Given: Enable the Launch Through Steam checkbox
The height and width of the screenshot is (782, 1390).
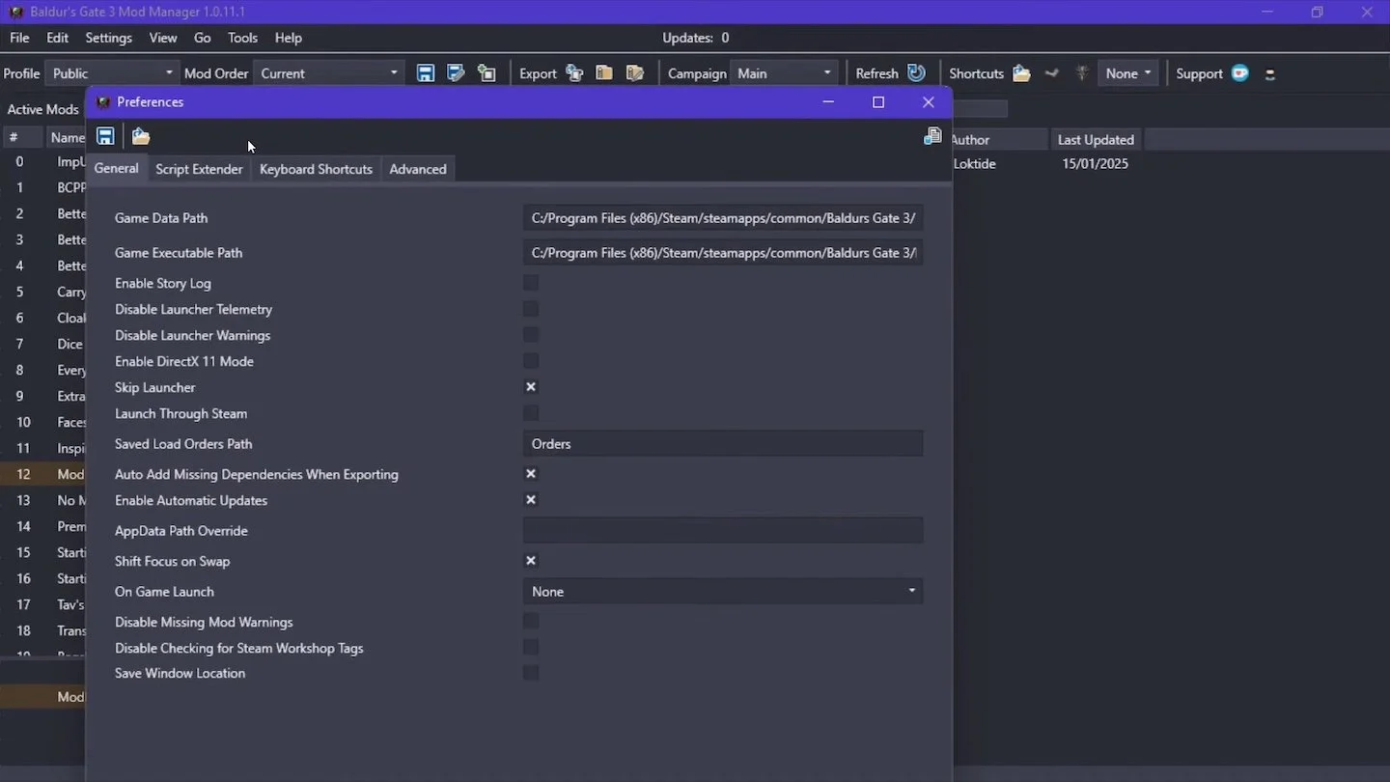Looking at the screenshot, I should pos(531,413).
